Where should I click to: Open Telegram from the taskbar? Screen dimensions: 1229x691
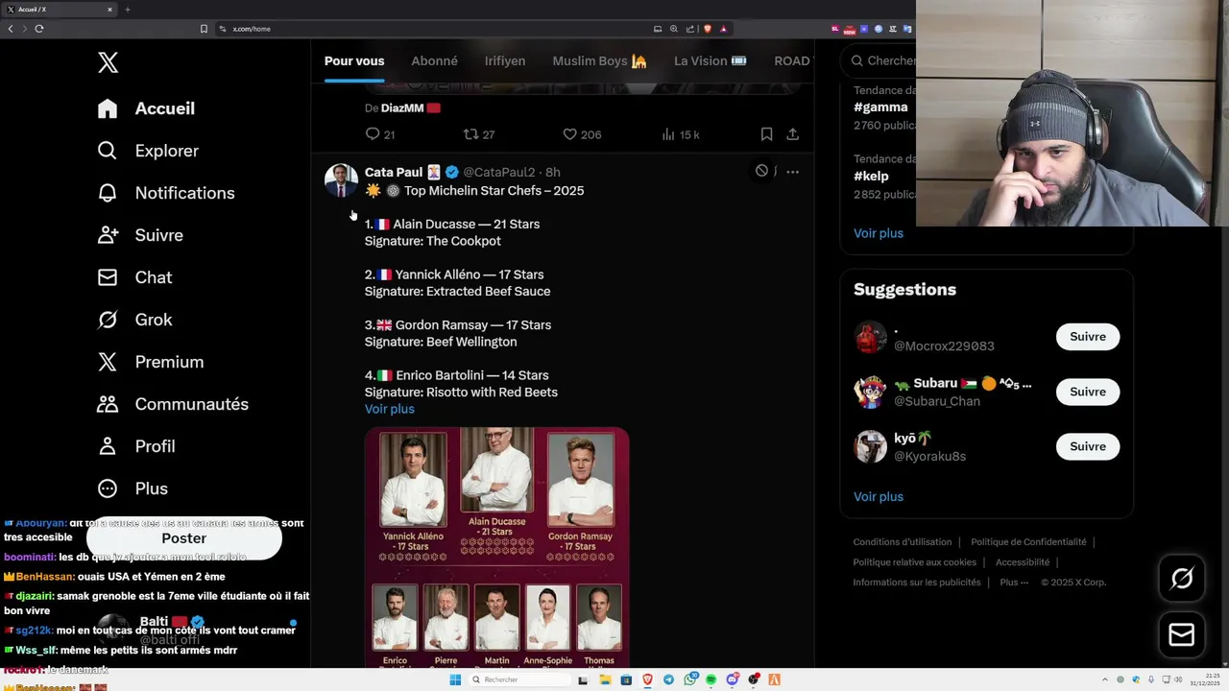point(668,679)
